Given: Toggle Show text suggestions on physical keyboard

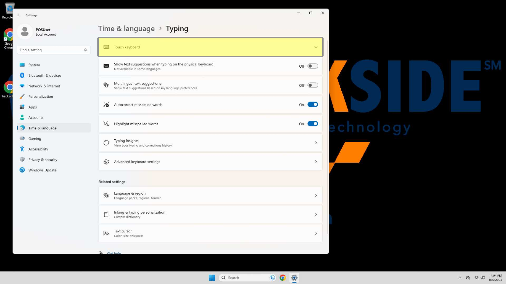Looking at the screenshot, I should pos(313,66).
